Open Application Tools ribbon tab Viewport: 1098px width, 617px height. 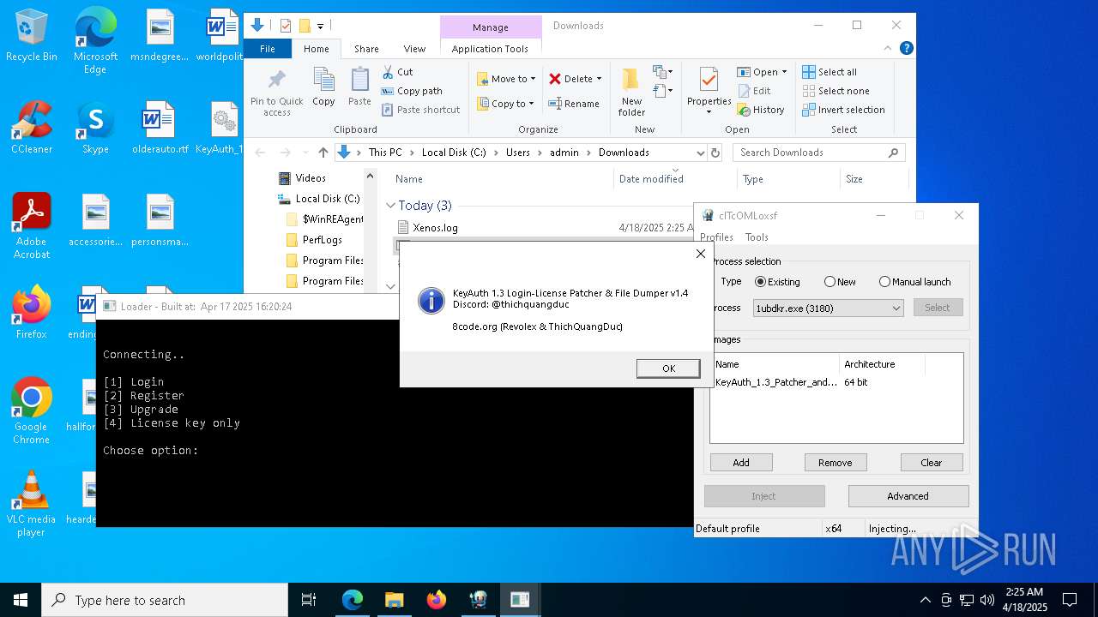pyautogui.click(x=490, y=49)
